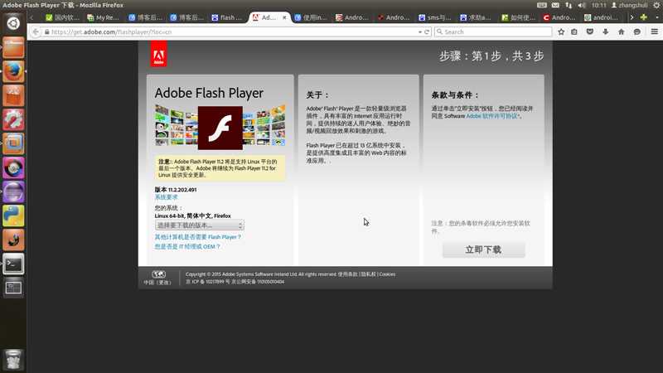Open the 系统要求 link

[x=167, y=197]
